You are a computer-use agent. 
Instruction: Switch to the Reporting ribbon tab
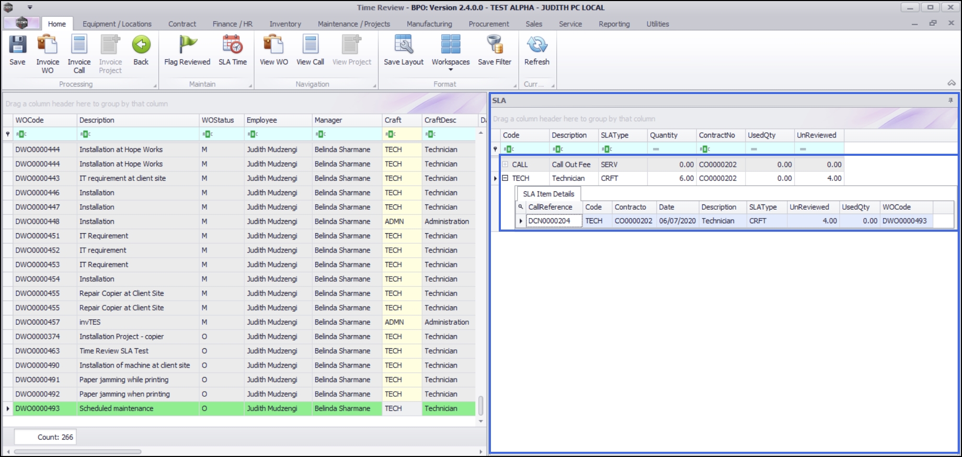click(614, 24)
